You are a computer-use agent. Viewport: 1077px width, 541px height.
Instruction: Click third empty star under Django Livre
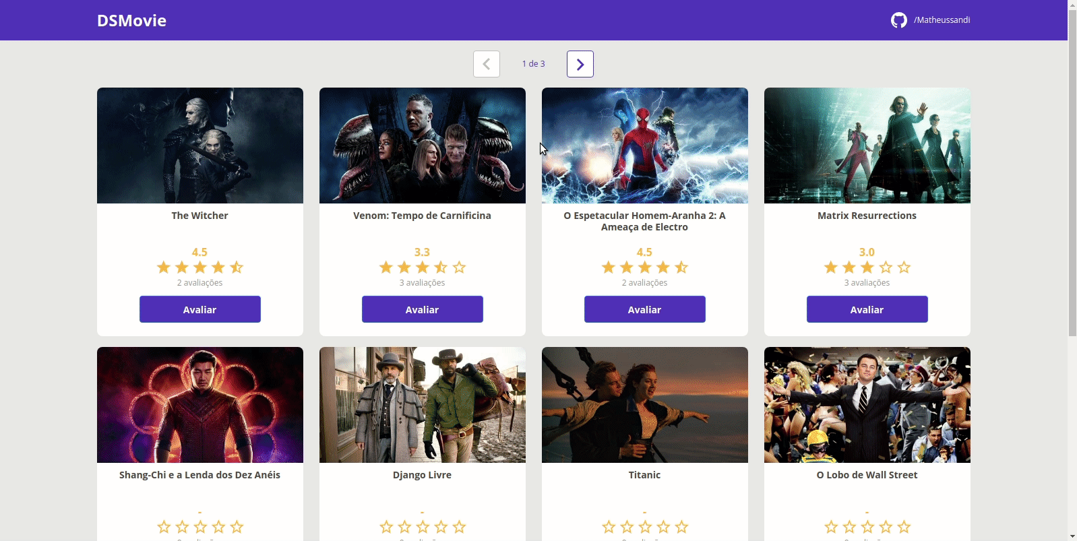click(x=423, y=527)
